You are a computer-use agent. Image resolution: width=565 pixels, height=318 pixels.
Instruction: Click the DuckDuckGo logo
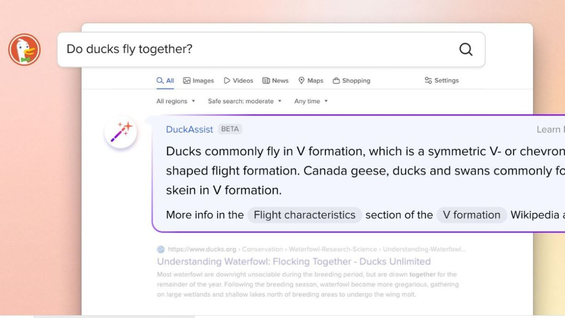click(24, 49)
